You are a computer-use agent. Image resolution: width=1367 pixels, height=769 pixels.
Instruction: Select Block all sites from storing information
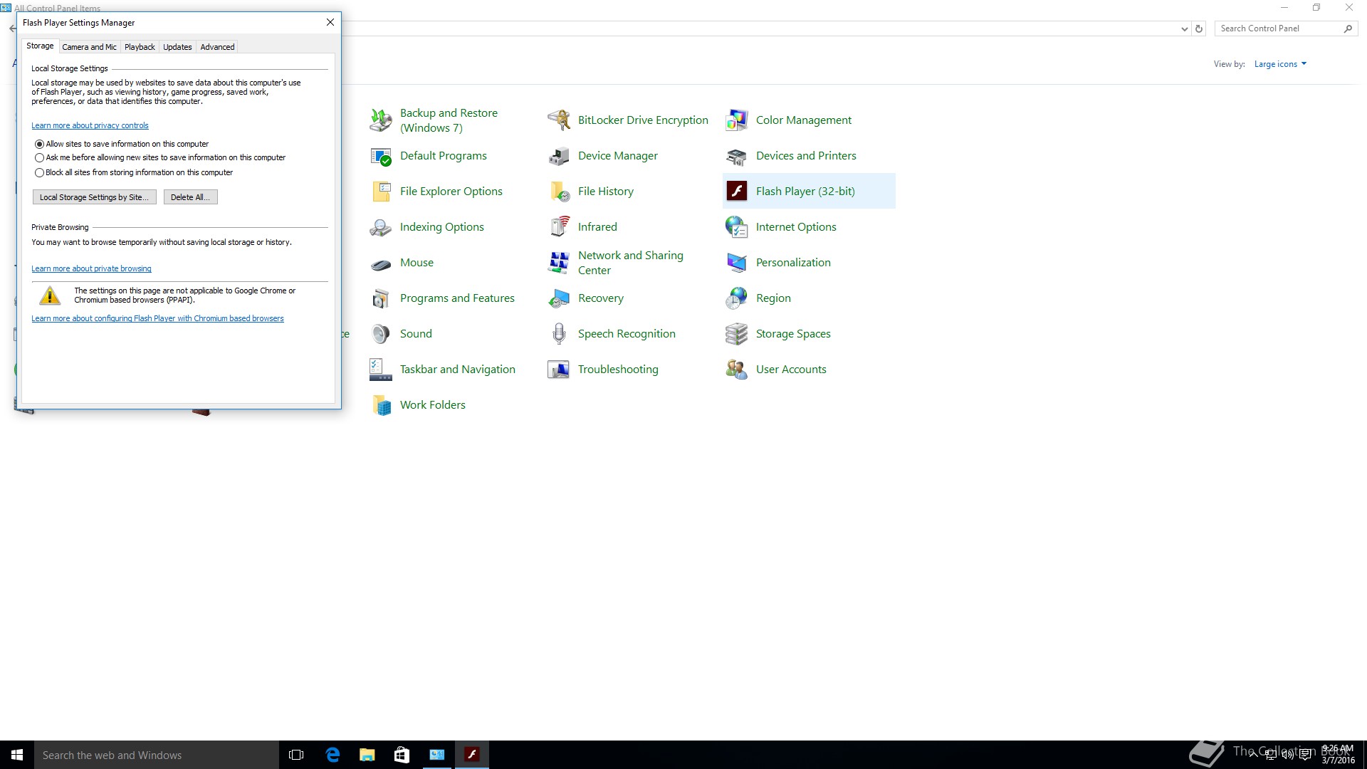[39, 172]
